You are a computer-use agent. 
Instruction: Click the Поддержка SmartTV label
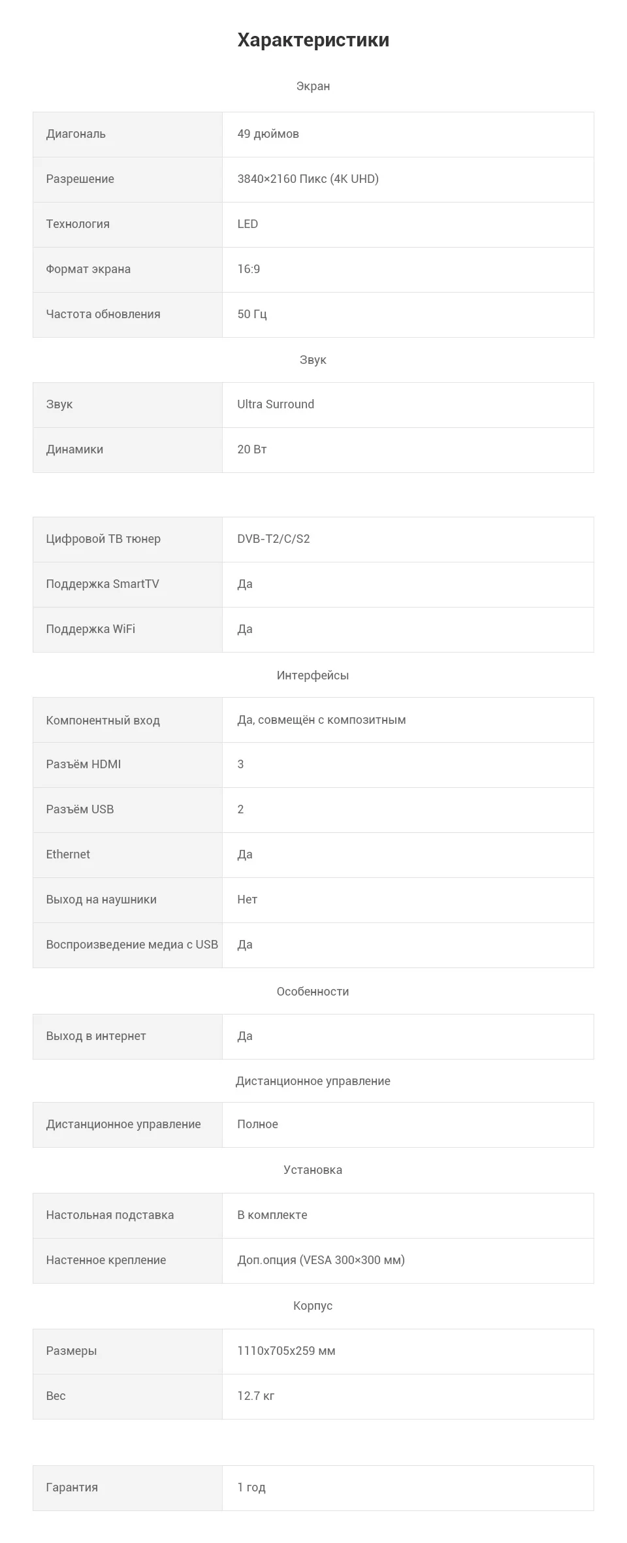click(x=102, y=584)
